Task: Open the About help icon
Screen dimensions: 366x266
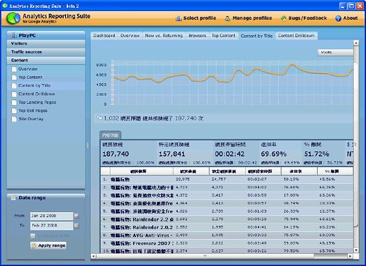Action: pyautogui.click(x=338, y=18)
